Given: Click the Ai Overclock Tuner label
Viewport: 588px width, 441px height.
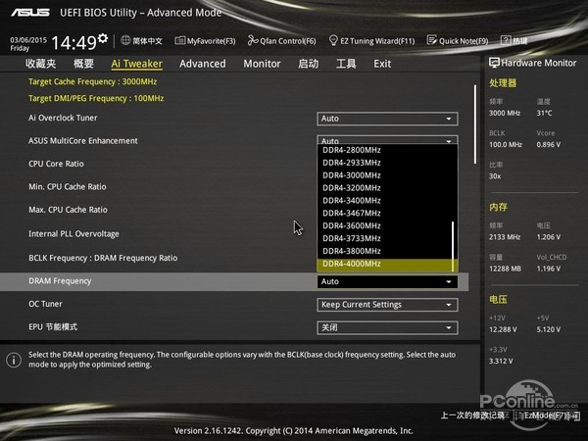Looking at the screenshot, I should 63,118.
